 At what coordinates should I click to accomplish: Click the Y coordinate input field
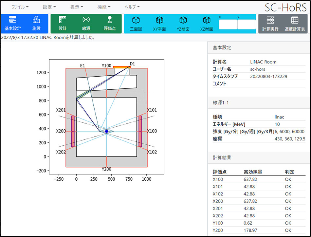coord(247,25)
